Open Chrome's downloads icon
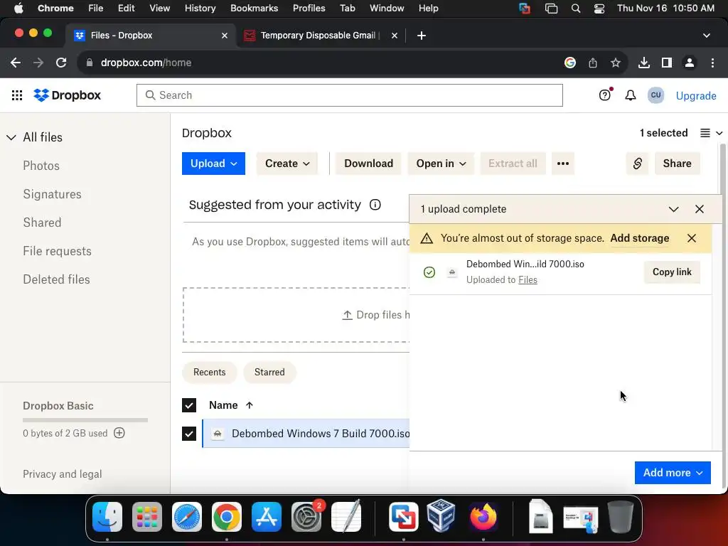 point(643,63)
